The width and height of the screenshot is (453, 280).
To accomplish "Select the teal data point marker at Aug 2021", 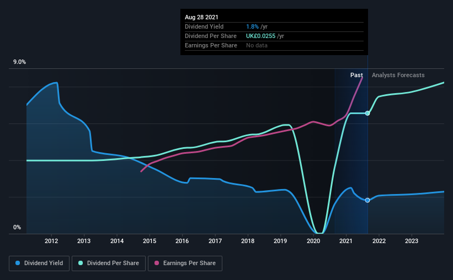I will (367, 113).
